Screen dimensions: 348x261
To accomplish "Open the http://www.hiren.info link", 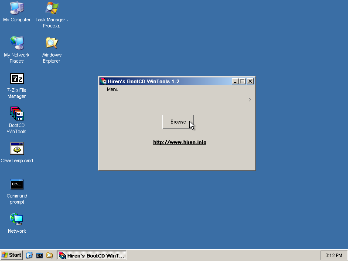I will tap(180, 142).
